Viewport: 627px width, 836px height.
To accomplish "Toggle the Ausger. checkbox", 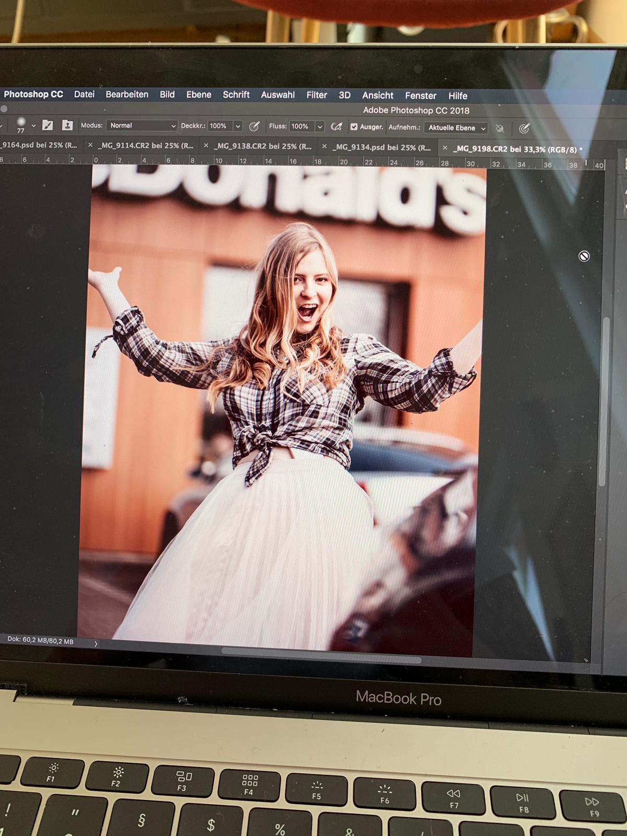I will pyautogui.click(x=354, y=126).
